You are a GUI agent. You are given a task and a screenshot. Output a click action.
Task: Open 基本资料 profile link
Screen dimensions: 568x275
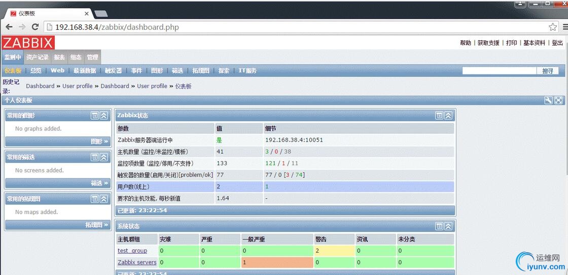tap(535, 42)
